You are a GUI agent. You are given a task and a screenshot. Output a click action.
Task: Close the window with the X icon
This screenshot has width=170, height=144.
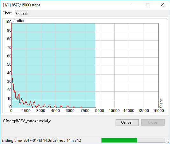click(x=162, y=5)
